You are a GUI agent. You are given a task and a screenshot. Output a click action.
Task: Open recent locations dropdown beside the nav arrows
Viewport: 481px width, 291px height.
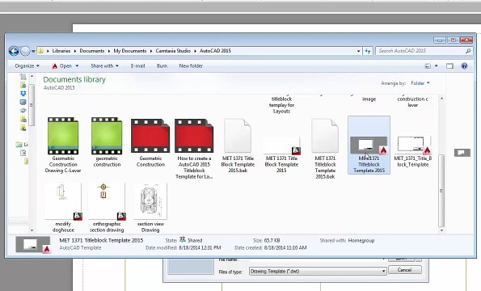click(x=33, y=51)
